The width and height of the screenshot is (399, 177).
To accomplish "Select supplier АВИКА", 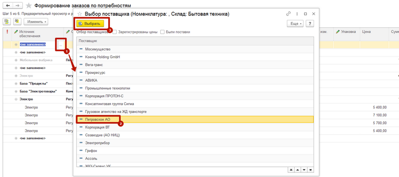I will coord(195,80).
